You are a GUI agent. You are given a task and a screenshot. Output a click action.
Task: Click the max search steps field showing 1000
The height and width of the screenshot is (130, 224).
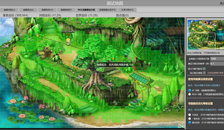coord(217,59)
